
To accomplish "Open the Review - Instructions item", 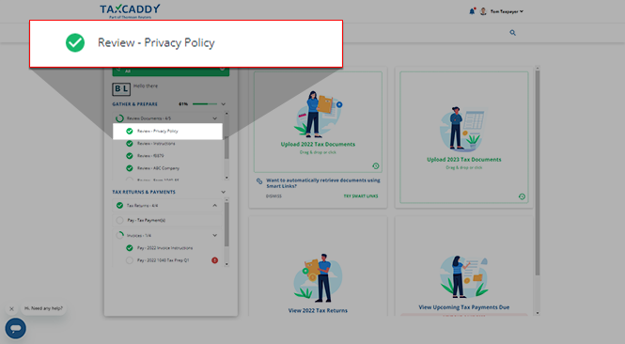I will pyautogui.click(x=156, y=144).
